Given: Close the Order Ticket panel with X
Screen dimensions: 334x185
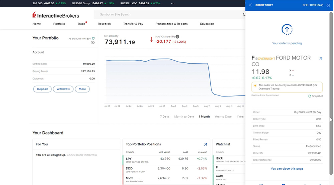Looking at the screenshot, I should click(250, 5).
